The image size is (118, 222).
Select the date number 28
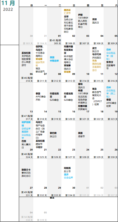[x=45, y=188]
